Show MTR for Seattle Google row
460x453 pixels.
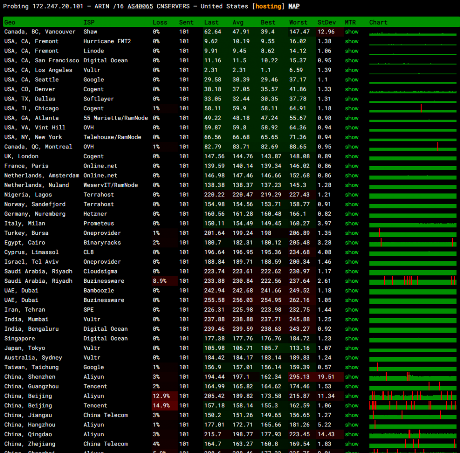pyautogui.click(x=352, y=80)
